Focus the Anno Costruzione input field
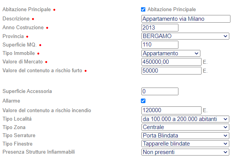Viewport: 232px width, 159px height. (160, 28)
